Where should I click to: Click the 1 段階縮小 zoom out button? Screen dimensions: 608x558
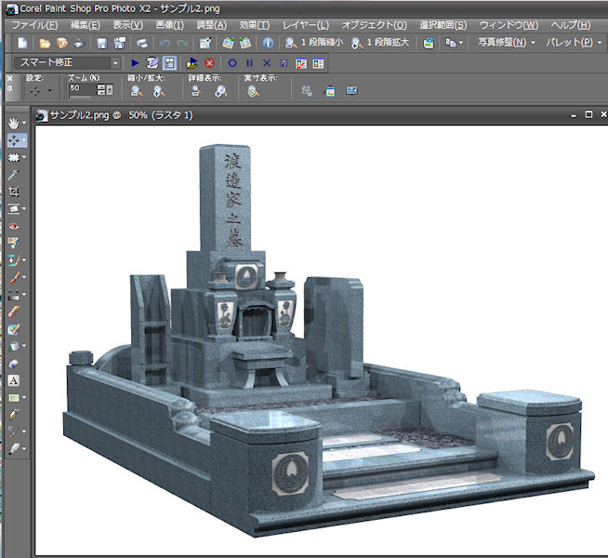pyautogui.click(x=314, y=43)
